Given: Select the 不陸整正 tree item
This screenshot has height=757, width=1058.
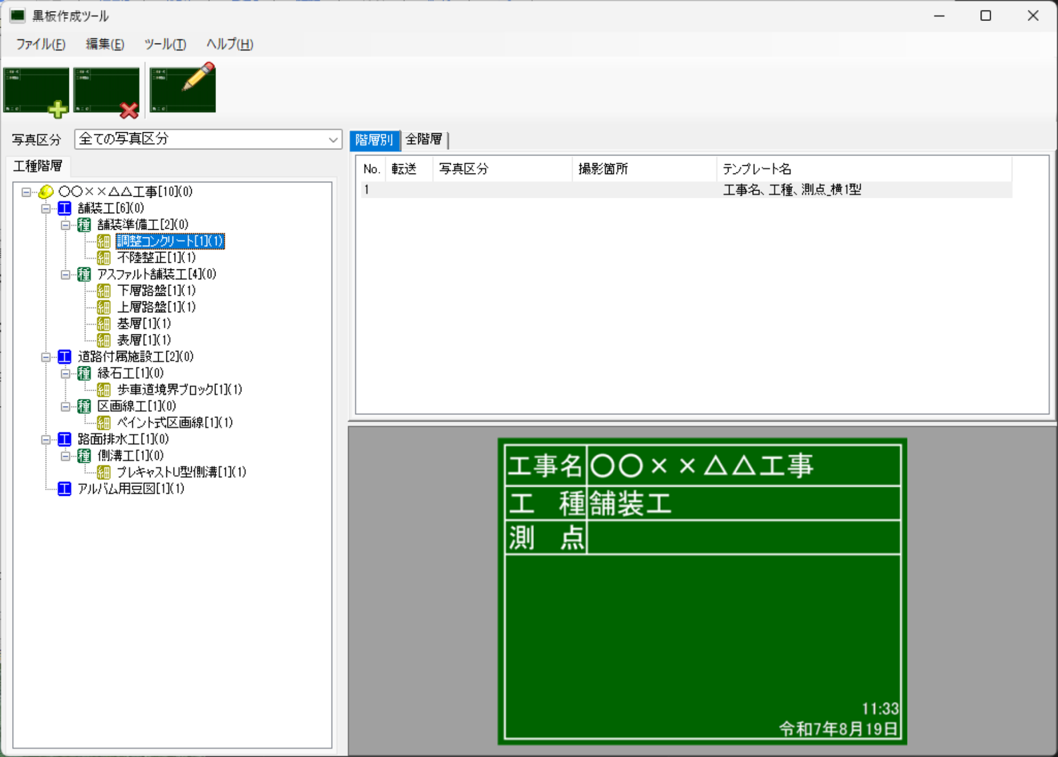Looking at the screenshot, I should pos(156,257).
